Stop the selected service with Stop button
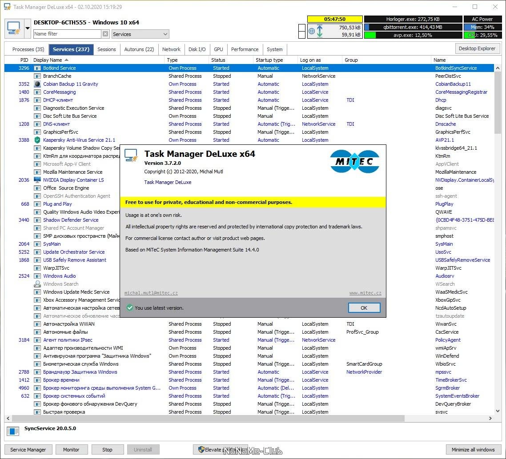The image size is (506, 459). point(108,450)
